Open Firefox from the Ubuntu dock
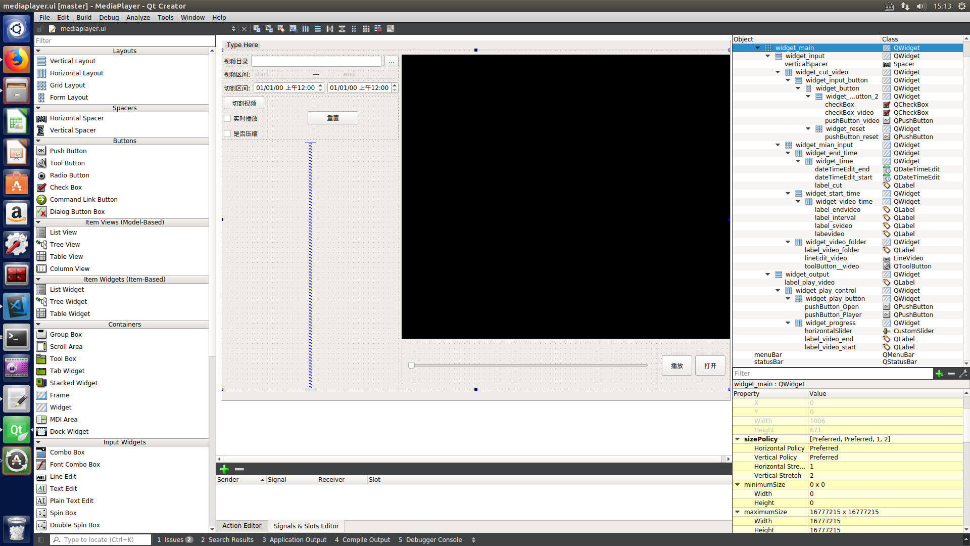 (16, 60)
